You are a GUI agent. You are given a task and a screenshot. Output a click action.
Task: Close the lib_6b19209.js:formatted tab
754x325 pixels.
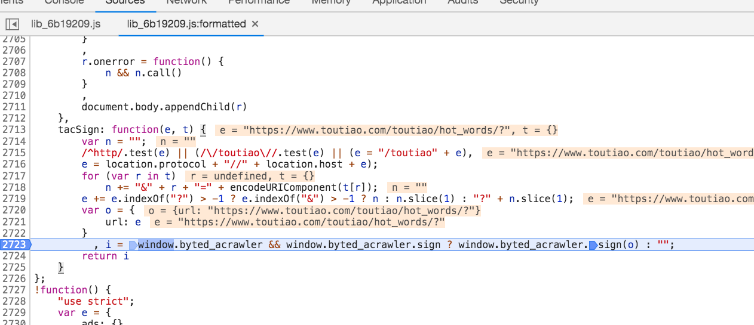[x=255, y=24]
